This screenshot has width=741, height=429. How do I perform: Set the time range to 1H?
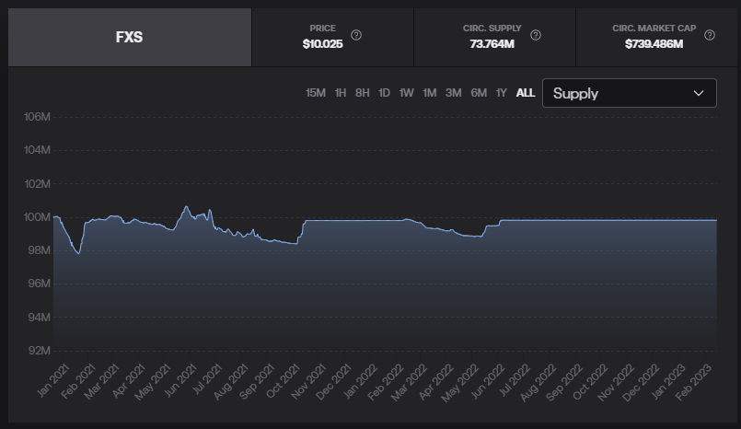click(341, 93)
